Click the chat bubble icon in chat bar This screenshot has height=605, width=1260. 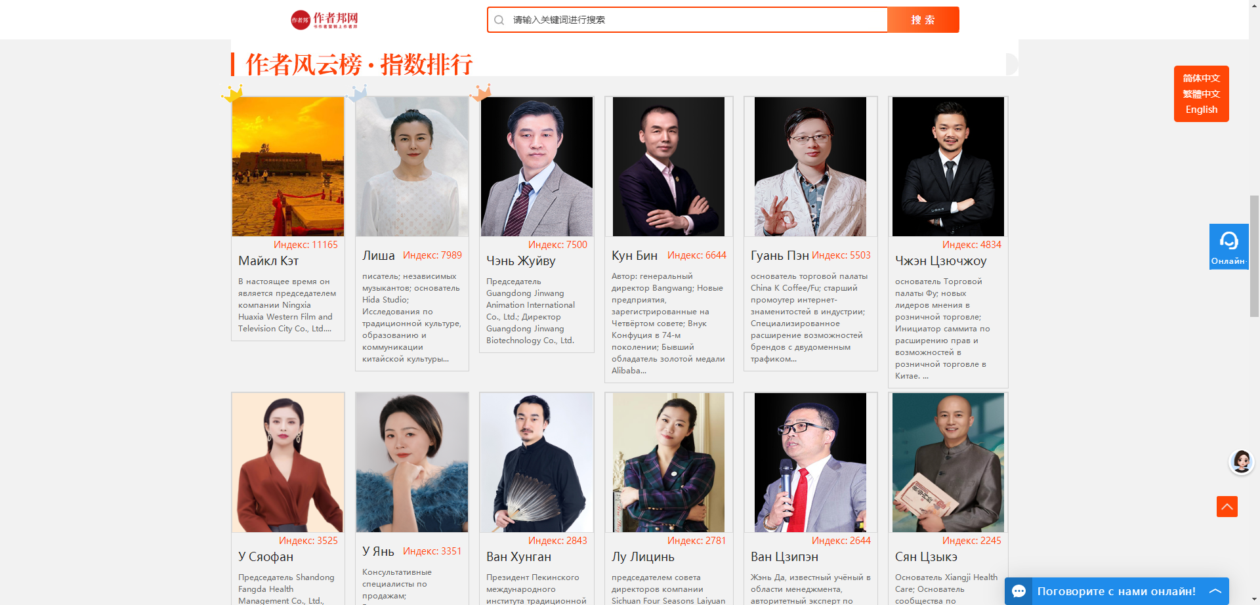click(1018, 591)
